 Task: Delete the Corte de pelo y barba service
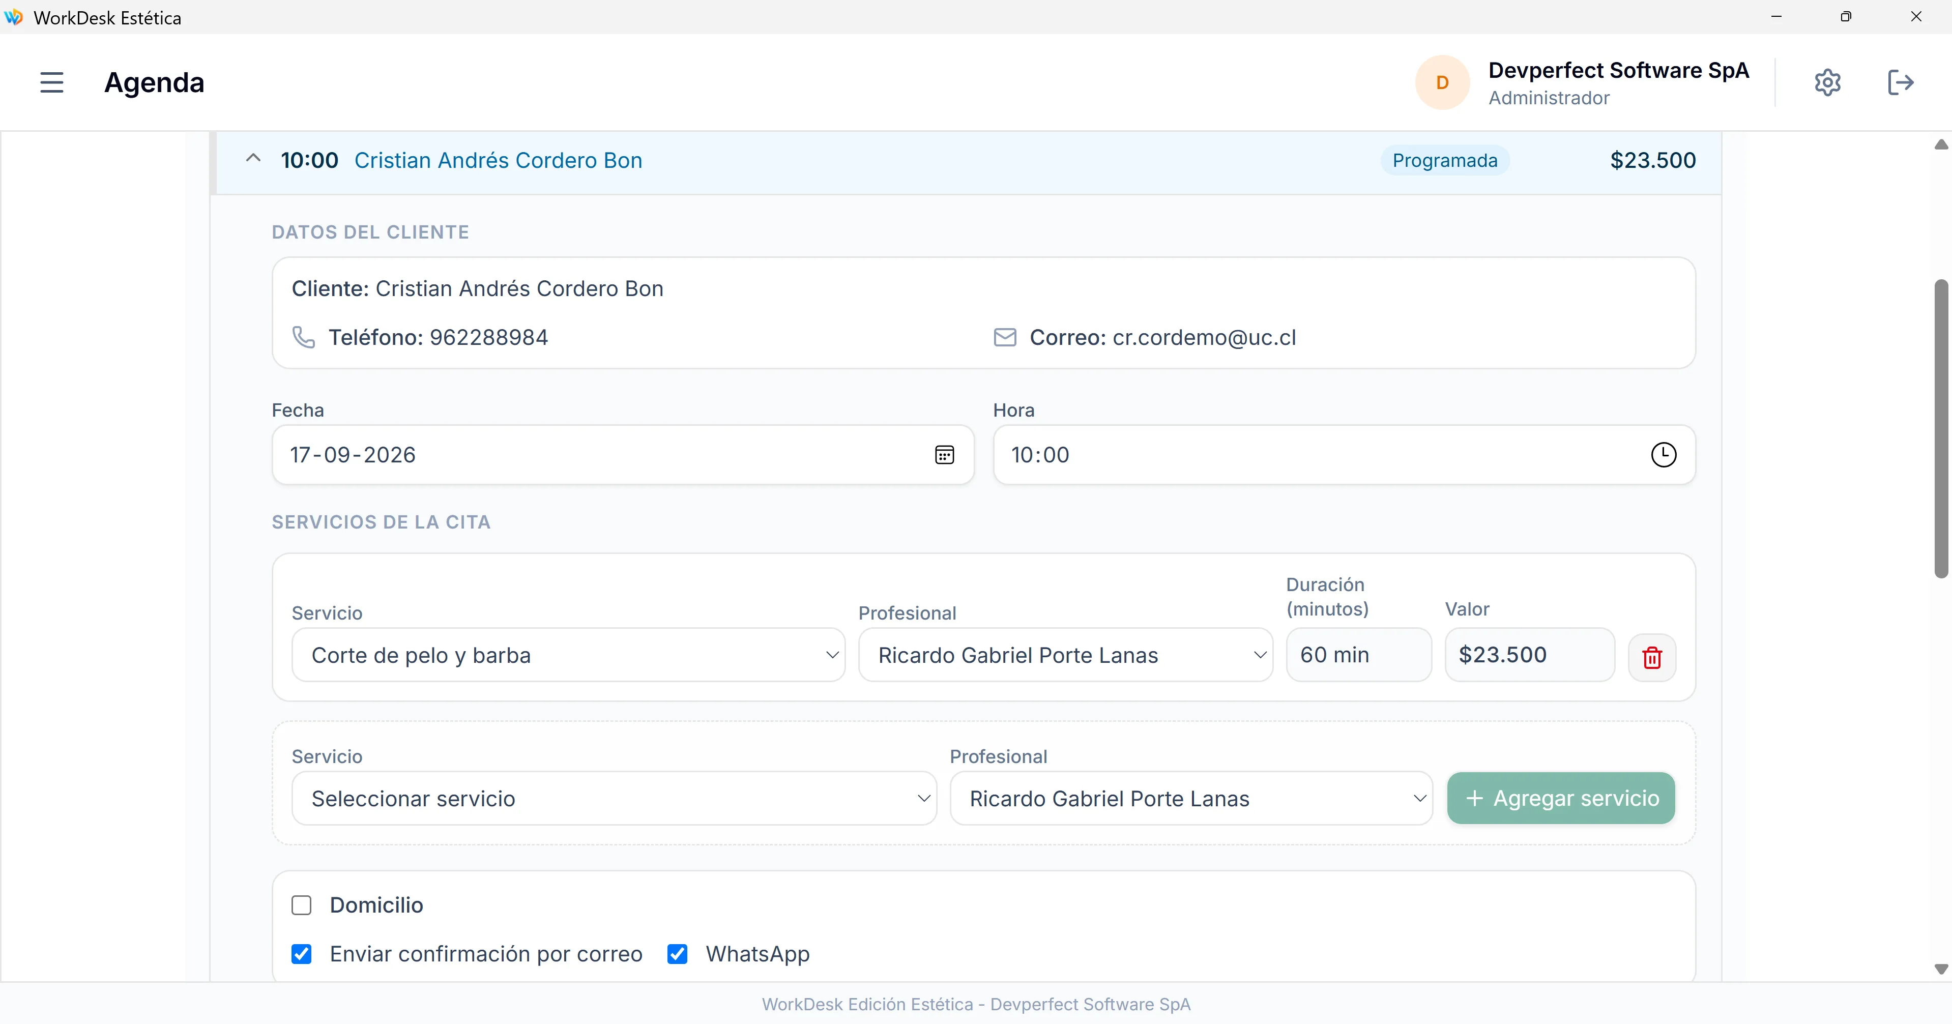coord(1652,656)
